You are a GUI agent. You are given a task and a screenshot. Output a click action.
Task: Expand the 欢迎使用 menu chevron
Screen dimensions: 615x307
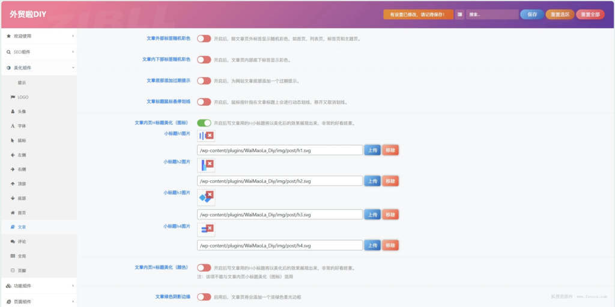pos(73,36)
